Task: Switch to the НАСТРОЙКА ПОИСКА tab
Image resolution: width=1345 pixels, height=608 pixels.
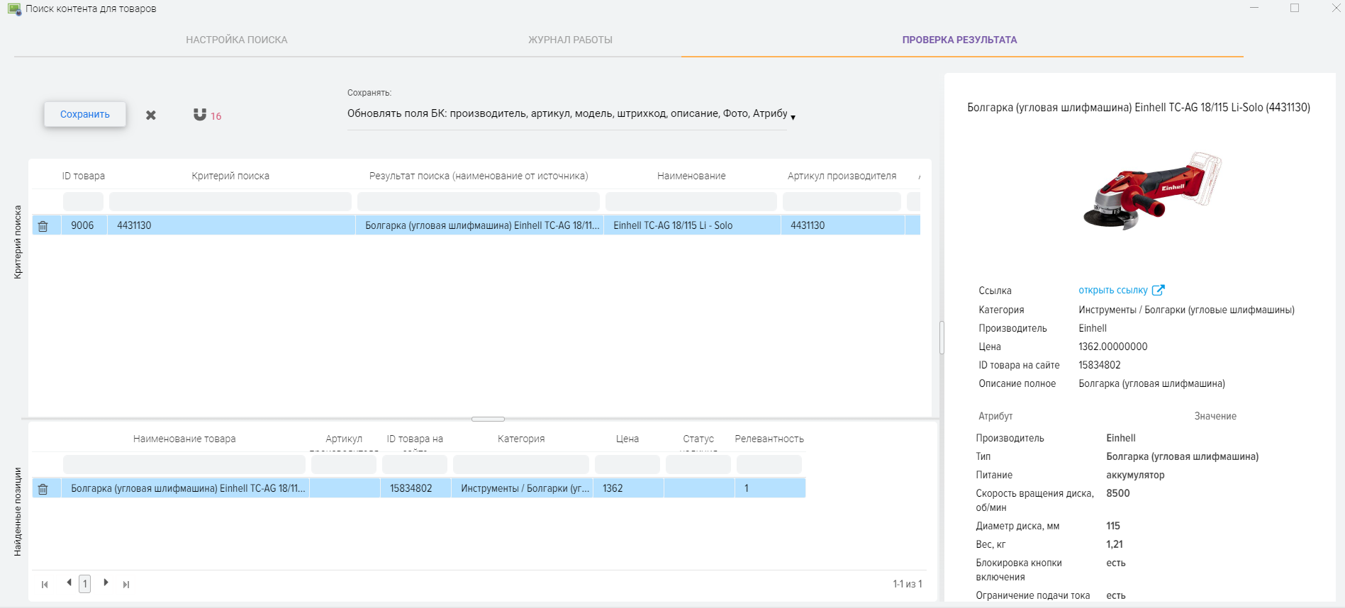Action: 237,40
